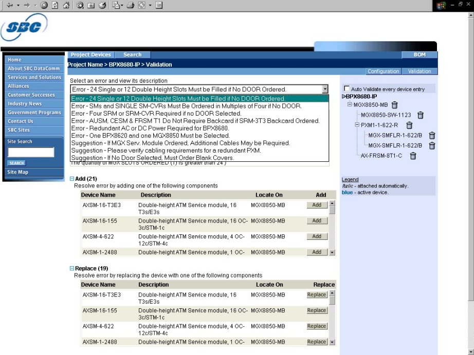Click the Replace list scroll-down arrow
The width and height of the screenshot is (474, 355).
[x=332, y=342]
